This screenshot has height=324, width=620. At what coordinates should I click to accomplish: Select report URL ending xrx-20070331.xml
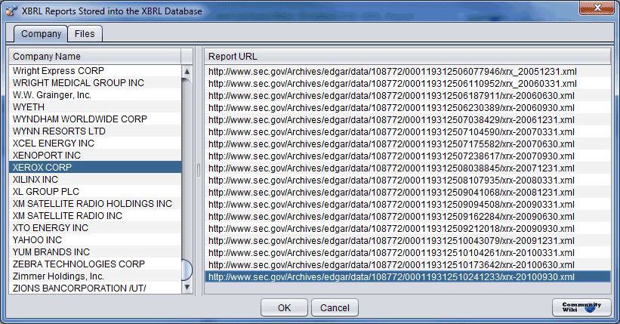pos(408,131)
